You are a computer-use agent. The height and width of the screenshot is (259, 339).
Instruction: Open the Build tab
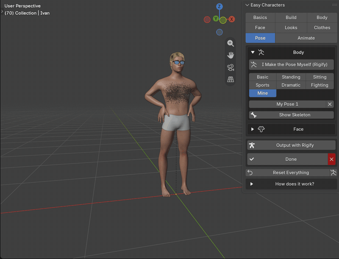point(291,17)
